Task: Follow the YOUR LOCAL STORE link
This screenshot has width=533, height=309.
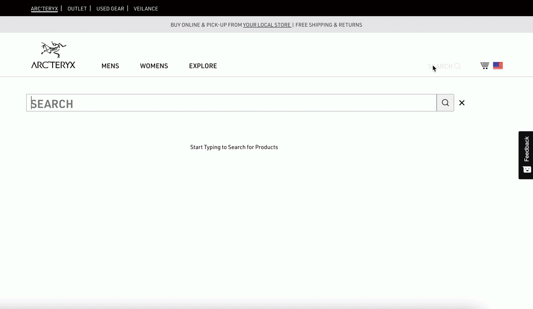Action: tap(267, 25)
